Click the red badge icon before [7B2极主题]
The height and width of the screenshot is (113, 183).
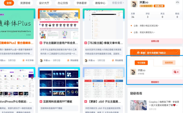coord(86,43)
